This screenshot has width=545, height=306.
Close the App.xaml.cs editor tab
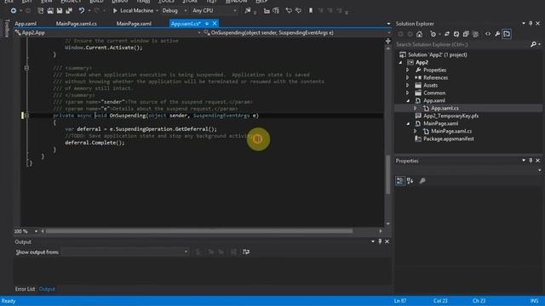(x=215, y=24)
